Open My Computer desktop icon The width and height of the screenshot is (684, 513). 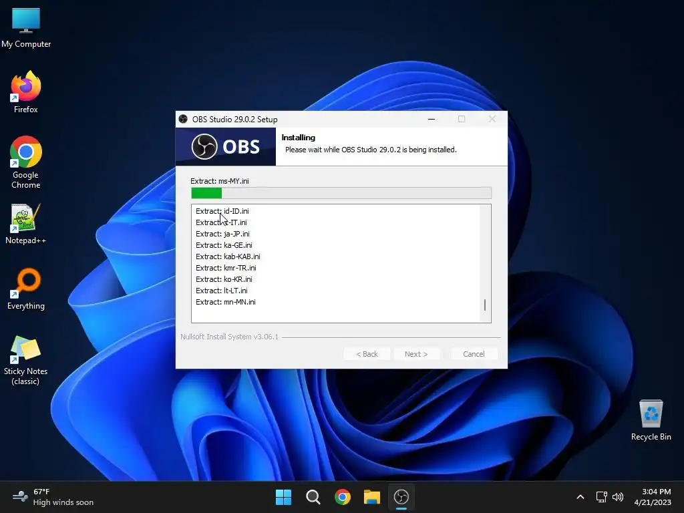pos(26,27)
